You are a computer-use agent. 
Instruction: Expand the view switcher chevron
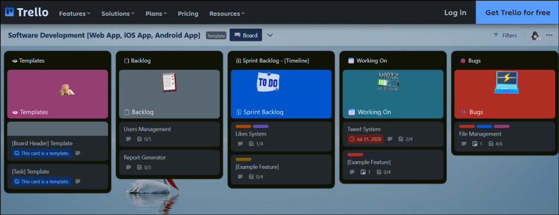click(x=270, y=35)
